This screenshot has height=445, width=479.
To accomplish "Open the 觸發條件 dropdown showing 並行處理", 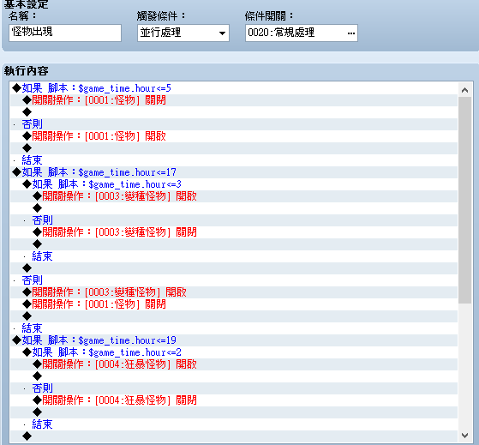I will pyautogui.click(x=183, y=33).
